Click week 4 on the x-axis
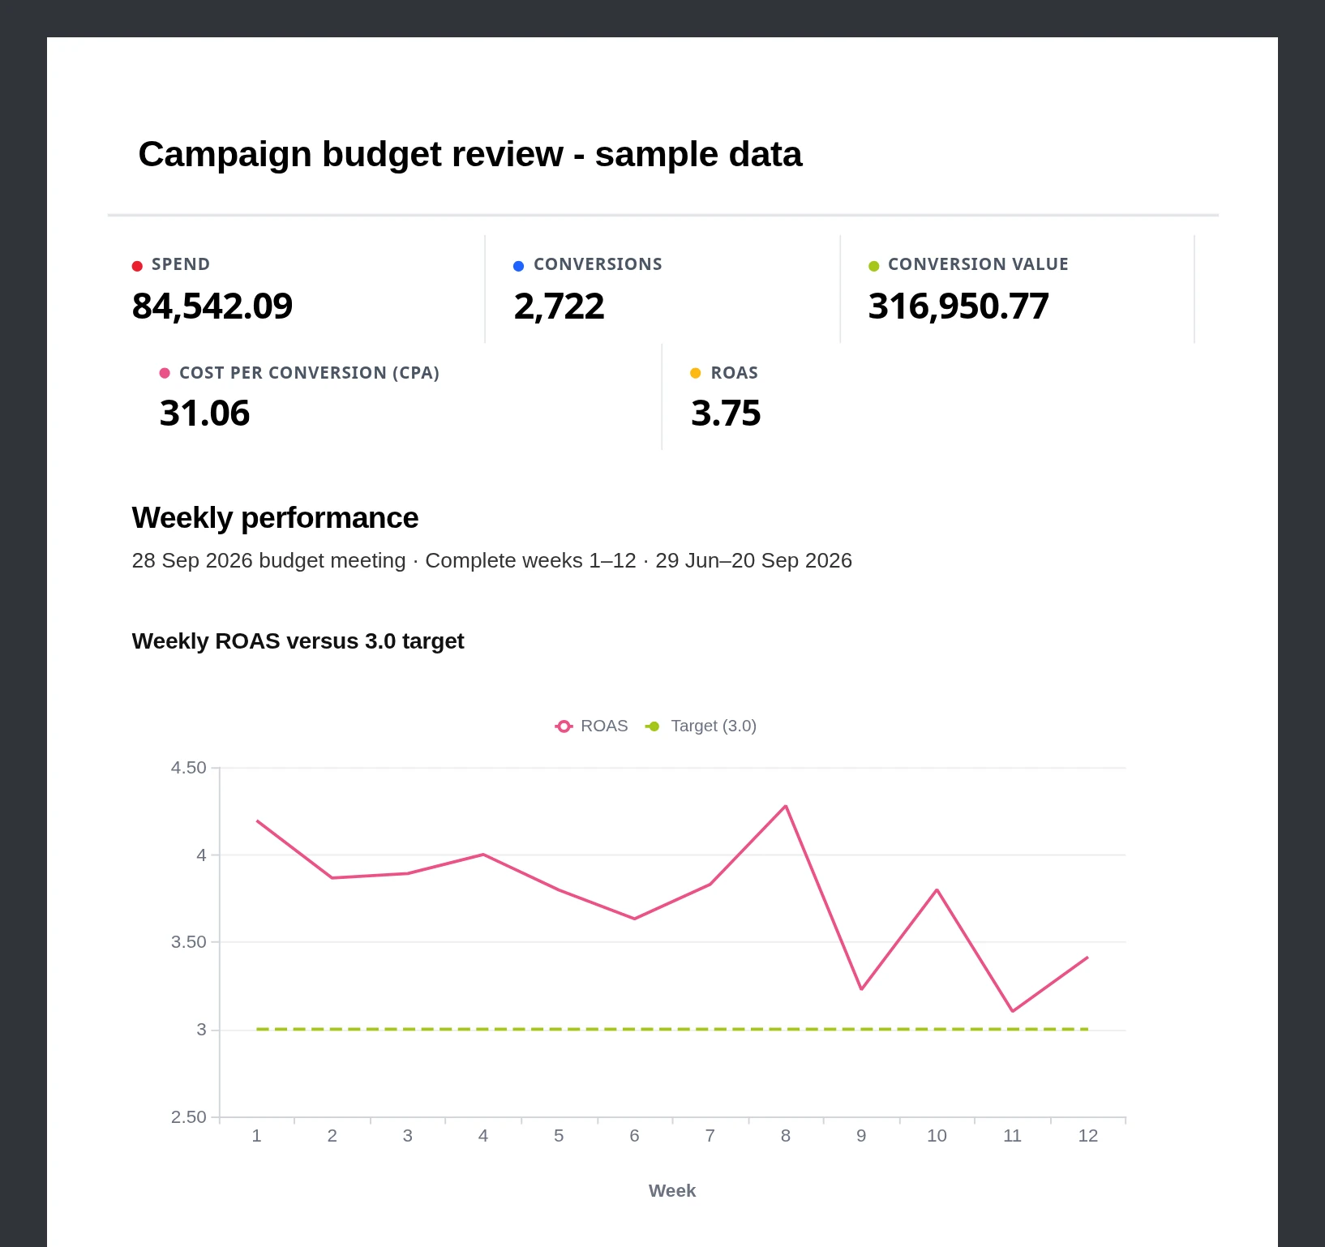Screen dimensions: 1325x1247 483,1136
